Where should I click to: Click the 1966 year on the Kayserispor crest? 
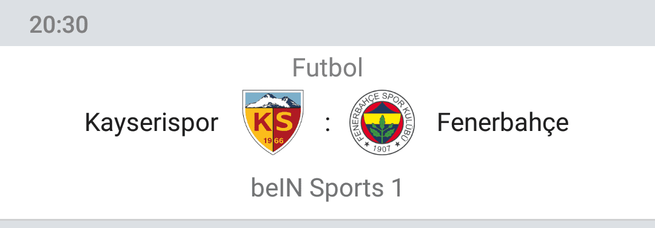[x=273, y=141]
